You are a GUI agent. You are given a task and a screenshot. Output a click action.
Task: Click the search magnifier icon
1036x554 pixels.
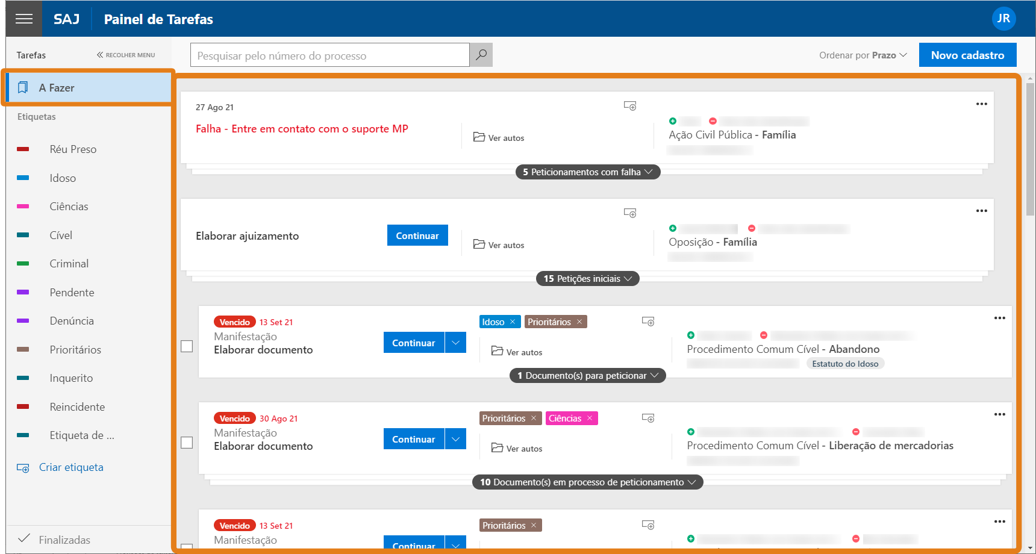point(481,55)
